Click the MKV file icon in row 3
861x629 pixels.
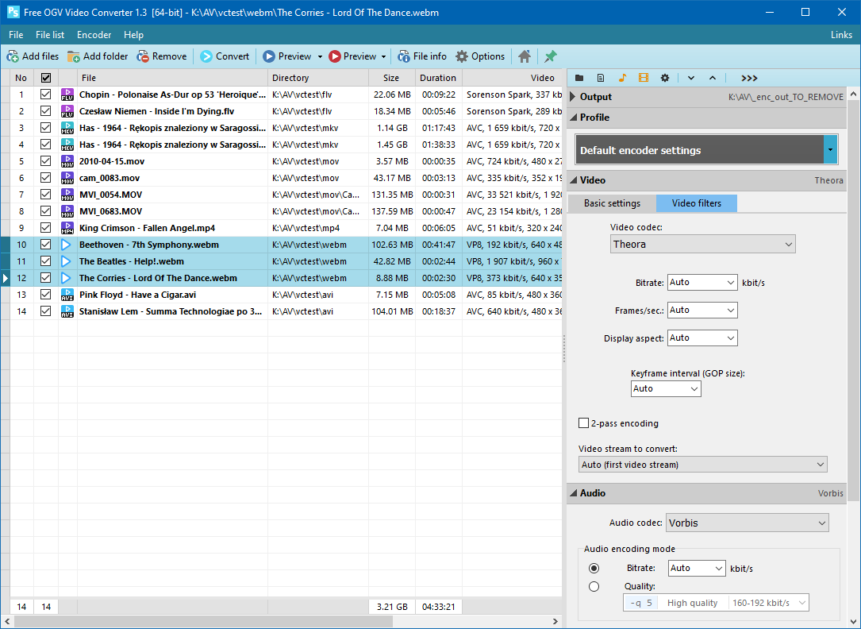coord(67,128)
